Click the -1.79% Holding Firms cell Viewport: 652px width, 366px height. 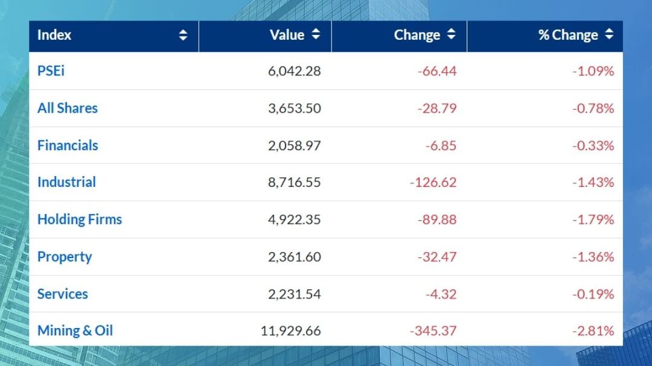(x=593, y=219)
